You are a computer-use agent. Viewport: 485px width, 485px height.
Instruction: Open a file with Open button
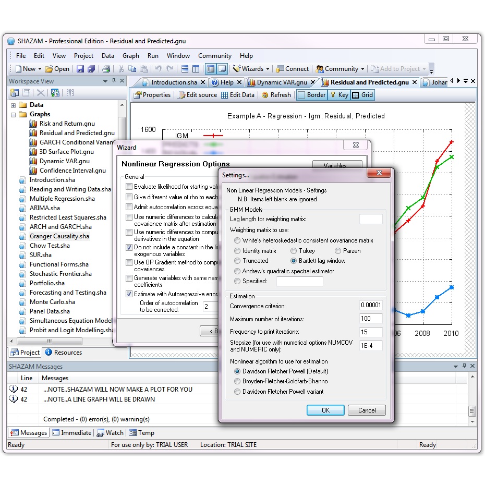point(57,69)
